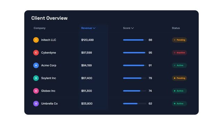Click the score value 74
223x125 pixels.
coord(150,91)
